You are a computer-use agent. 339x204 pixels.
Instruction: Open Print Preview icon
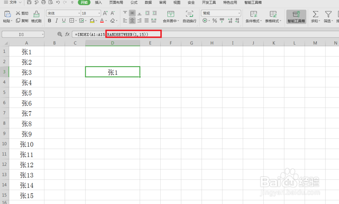(51, 3)
